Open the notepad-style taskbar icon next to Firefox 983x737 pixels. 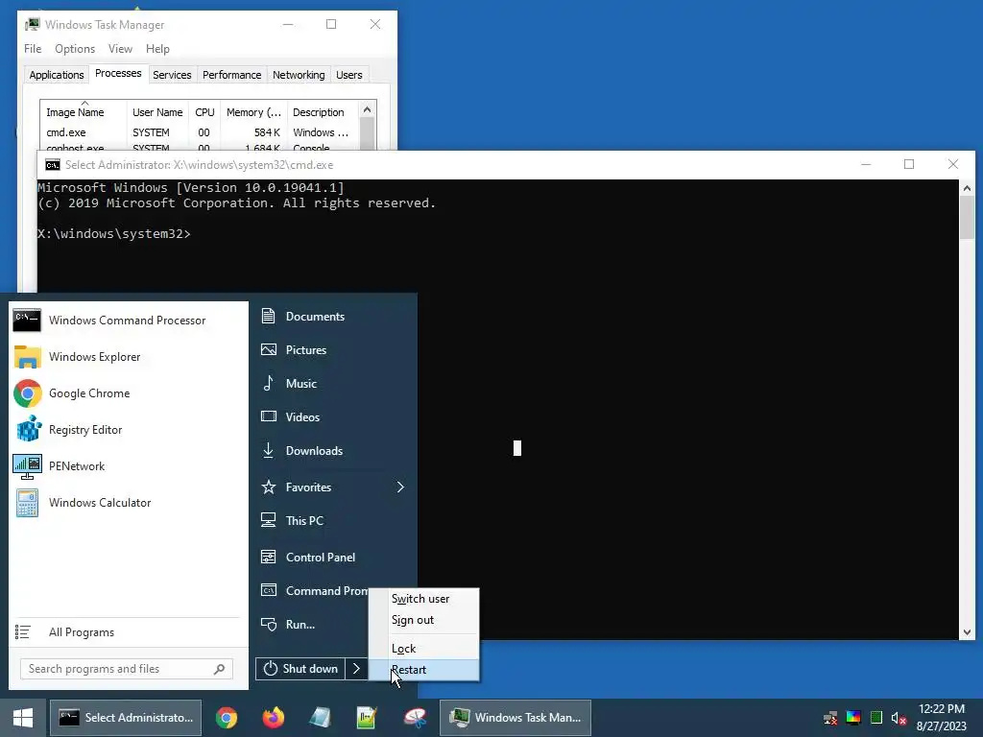[320, 718]
